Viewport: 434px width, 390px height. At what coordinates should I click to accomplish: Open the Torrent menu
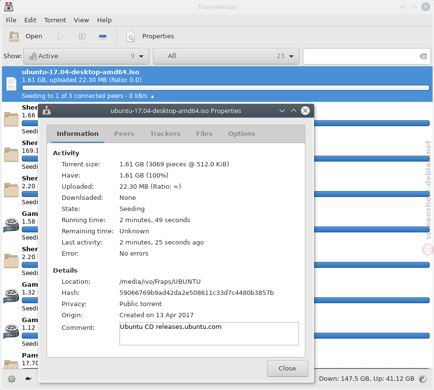coord(55,20)
